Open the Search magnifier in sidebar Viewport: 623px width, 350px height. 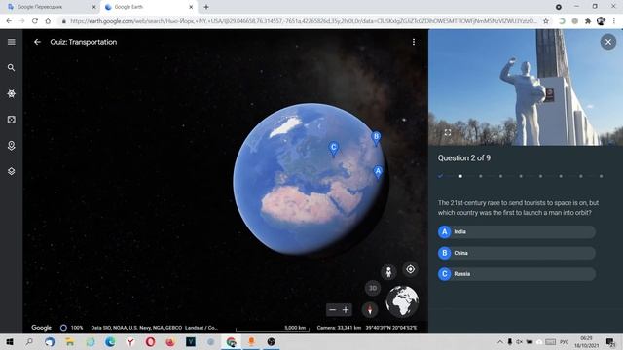(11, 68)
